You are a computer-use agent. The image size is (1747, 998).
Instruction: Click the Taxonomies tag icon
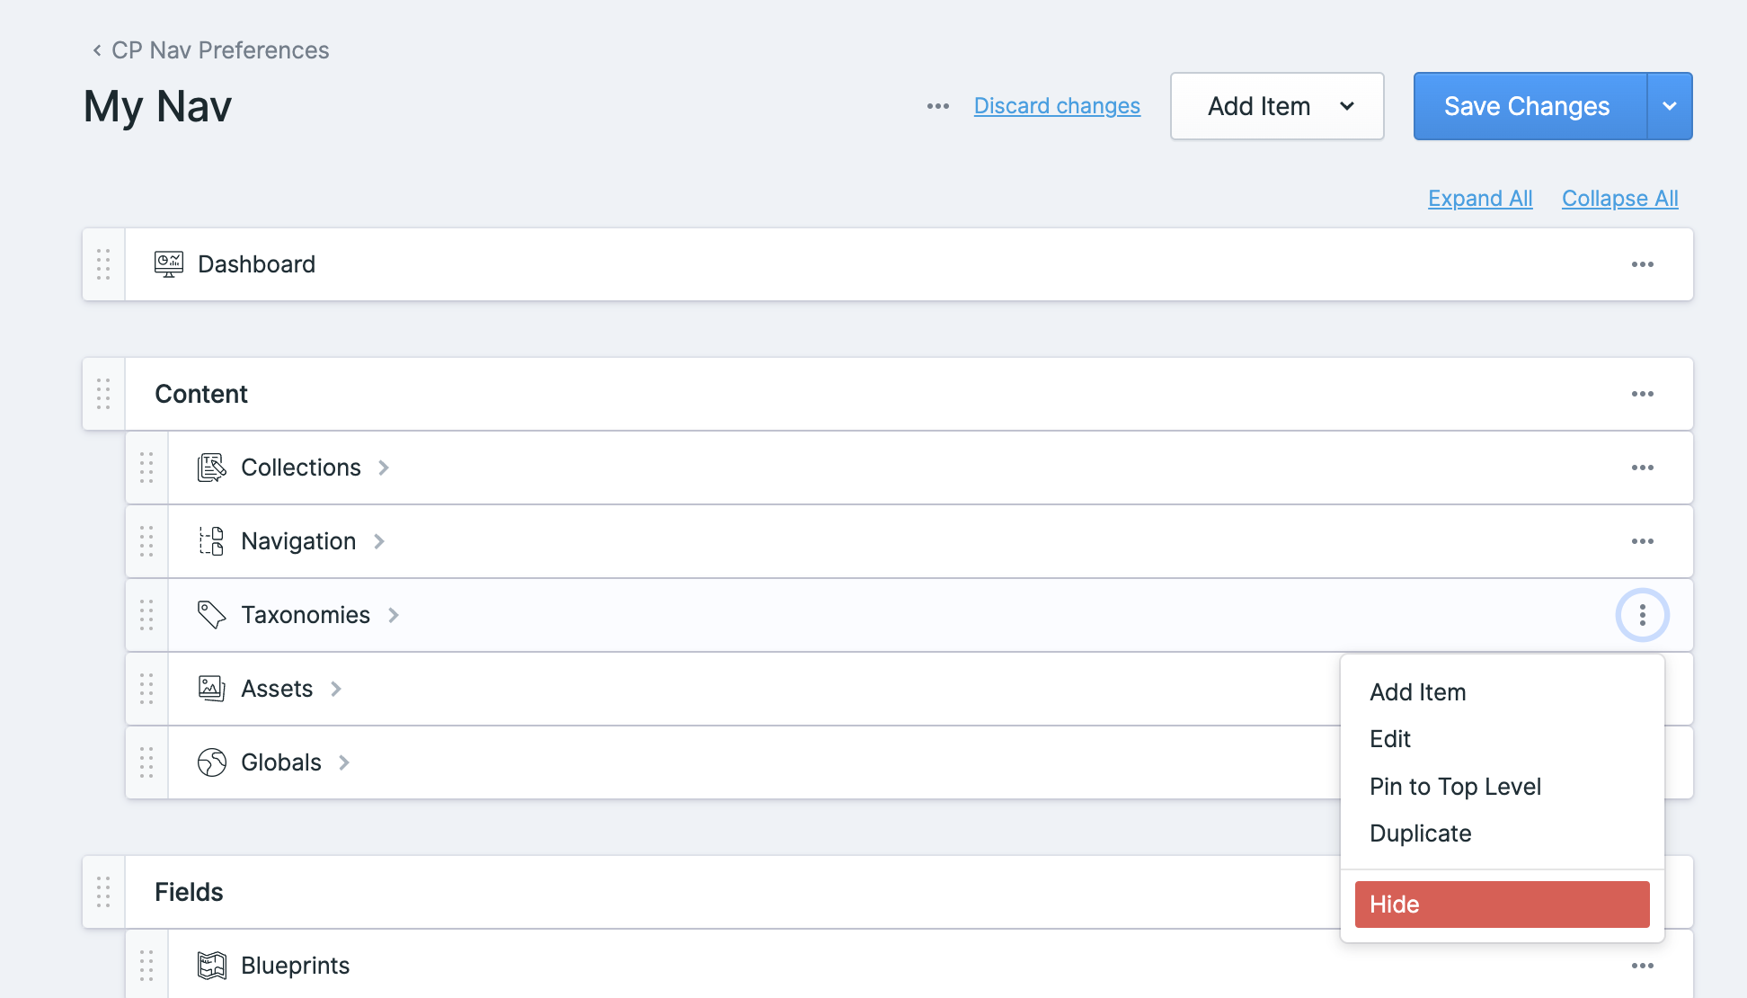[212, 615]
